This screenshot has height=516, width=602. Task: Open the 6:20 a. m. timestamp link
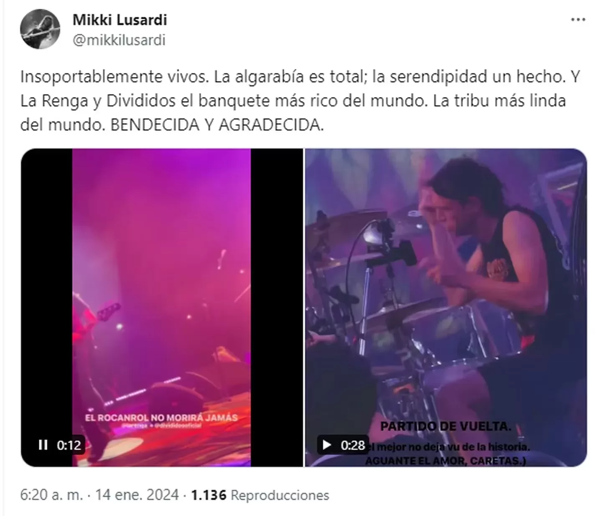coord(51,495)
